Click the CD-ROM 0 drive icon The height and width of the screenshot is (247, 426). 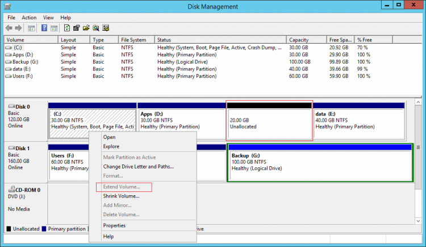pyautogui.click(x=11, y=190)
